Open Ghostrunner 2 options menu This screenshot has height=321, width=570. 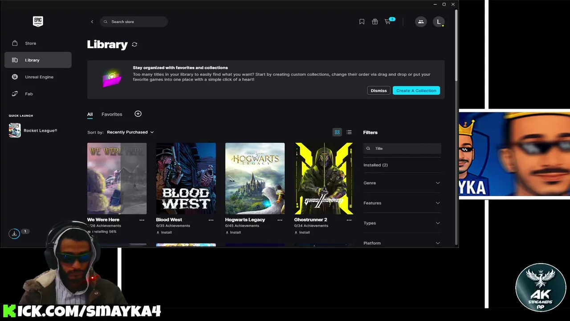click(x=349, y=220)
